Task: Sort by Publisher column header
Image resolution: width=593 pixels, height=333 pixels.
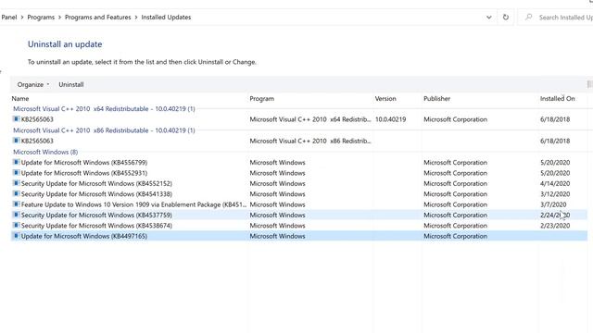Action: click(x=436, y=99)
